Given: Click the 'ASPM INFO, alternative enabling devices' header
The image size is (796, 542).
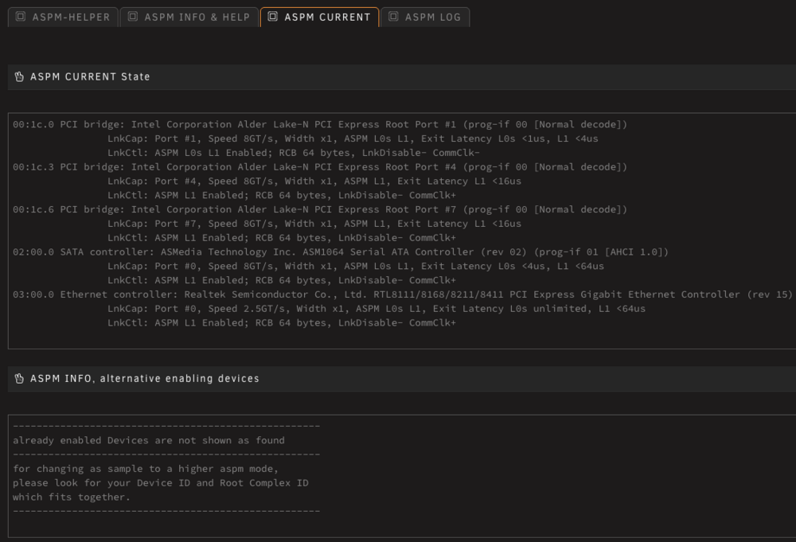Looking at the screenshot, I should point(145,379).
